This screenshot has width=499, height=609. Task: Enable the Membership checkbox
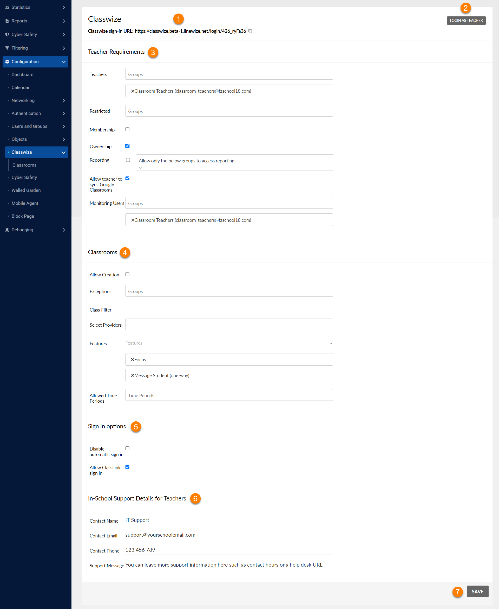127,129
